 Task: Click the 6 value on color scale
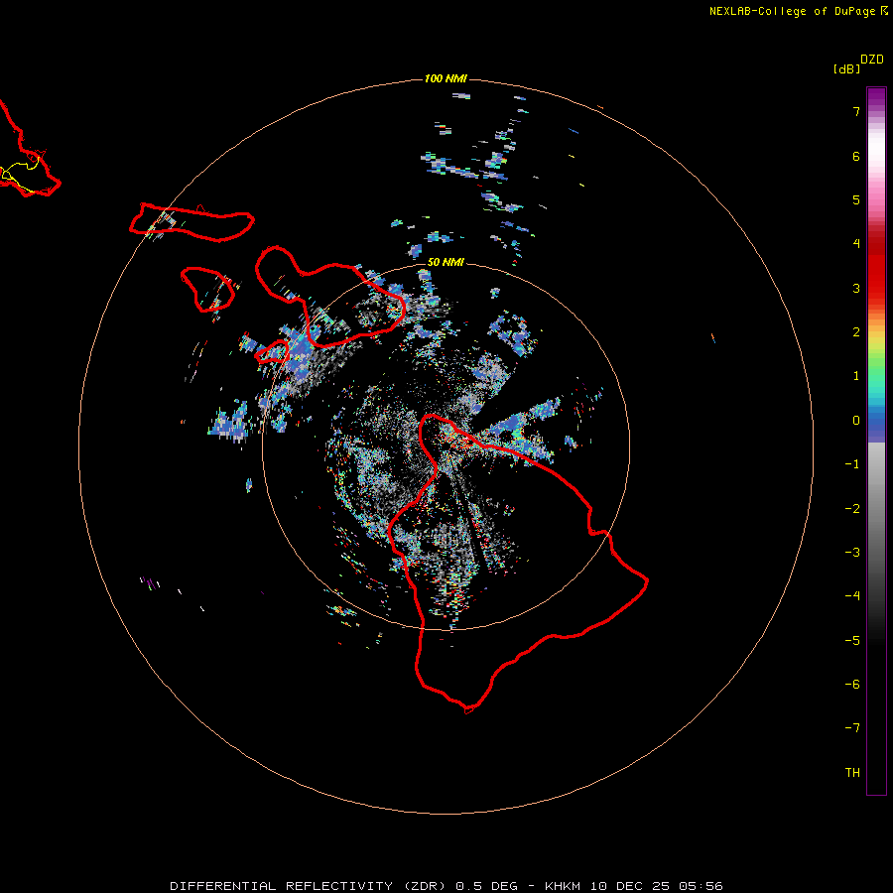click(x=856, y=156)
